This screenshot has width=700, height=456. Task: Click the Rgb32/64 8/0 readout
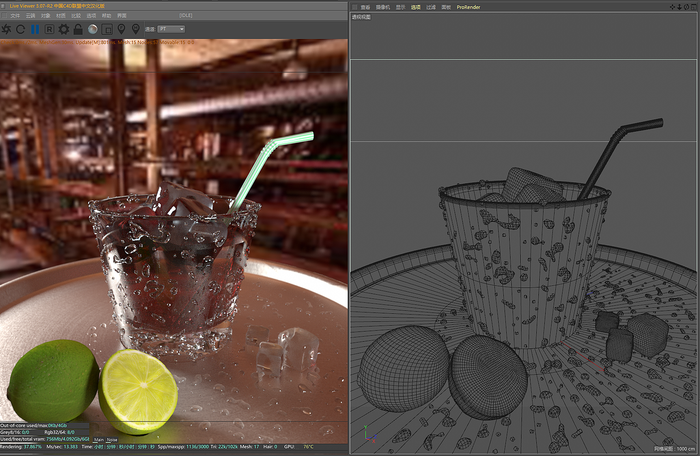coord(59,432)
